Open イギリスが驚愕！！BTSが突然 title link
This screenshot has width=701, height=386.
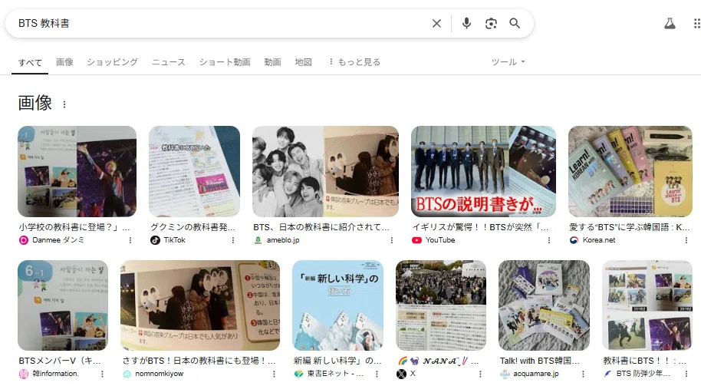point(480,227)
